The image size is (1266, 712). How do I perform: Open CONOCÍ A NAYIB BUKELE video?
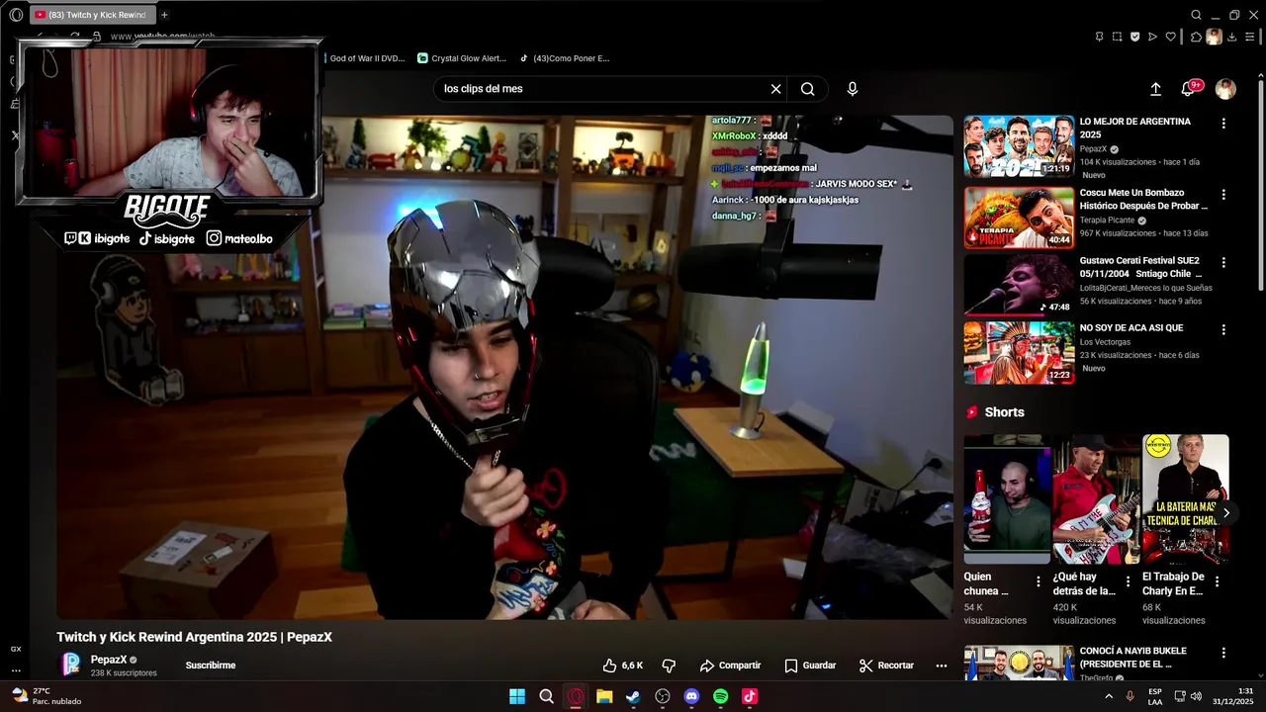[x=1133, y=658]
